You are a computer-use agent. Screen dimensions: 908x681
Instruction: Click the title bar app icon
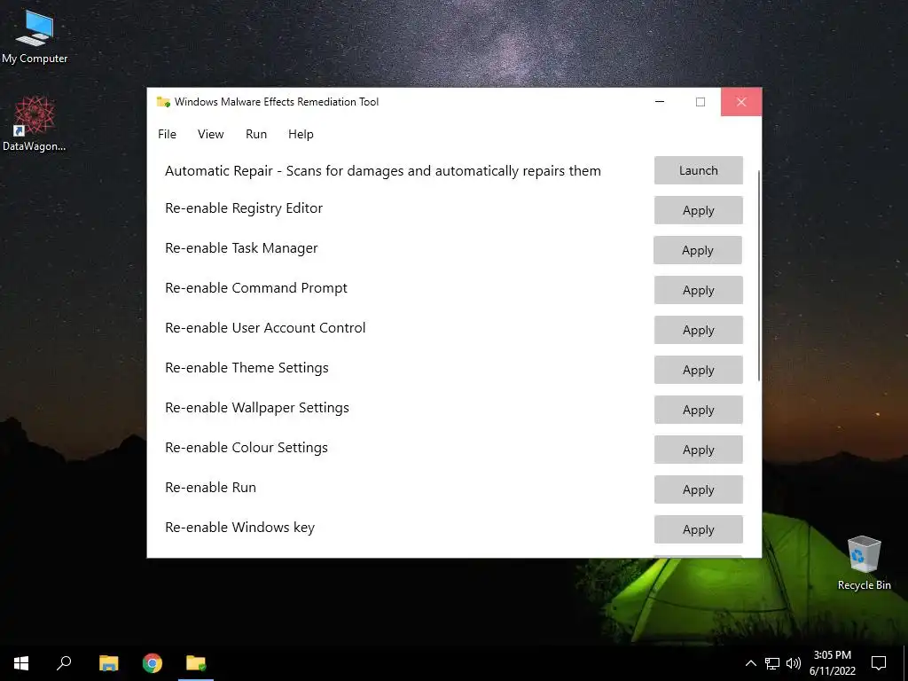pyautogui.click(x=163, y=102)
